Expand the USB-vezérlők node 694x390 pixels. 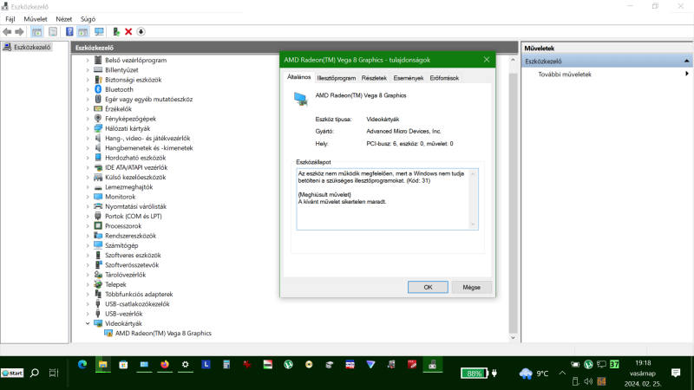click(88, 314)
